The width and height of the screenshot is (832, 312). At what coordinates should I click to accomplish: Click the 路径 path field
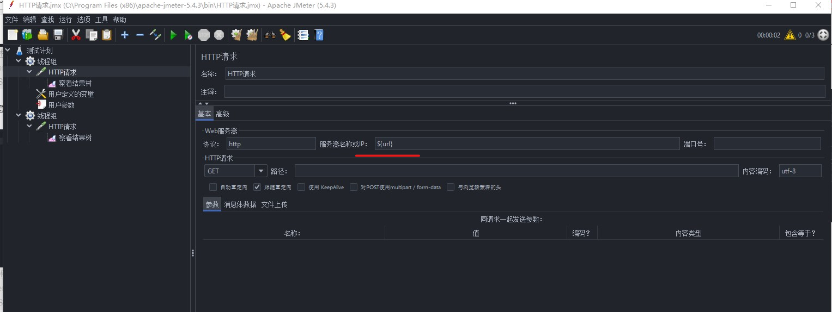517,171
